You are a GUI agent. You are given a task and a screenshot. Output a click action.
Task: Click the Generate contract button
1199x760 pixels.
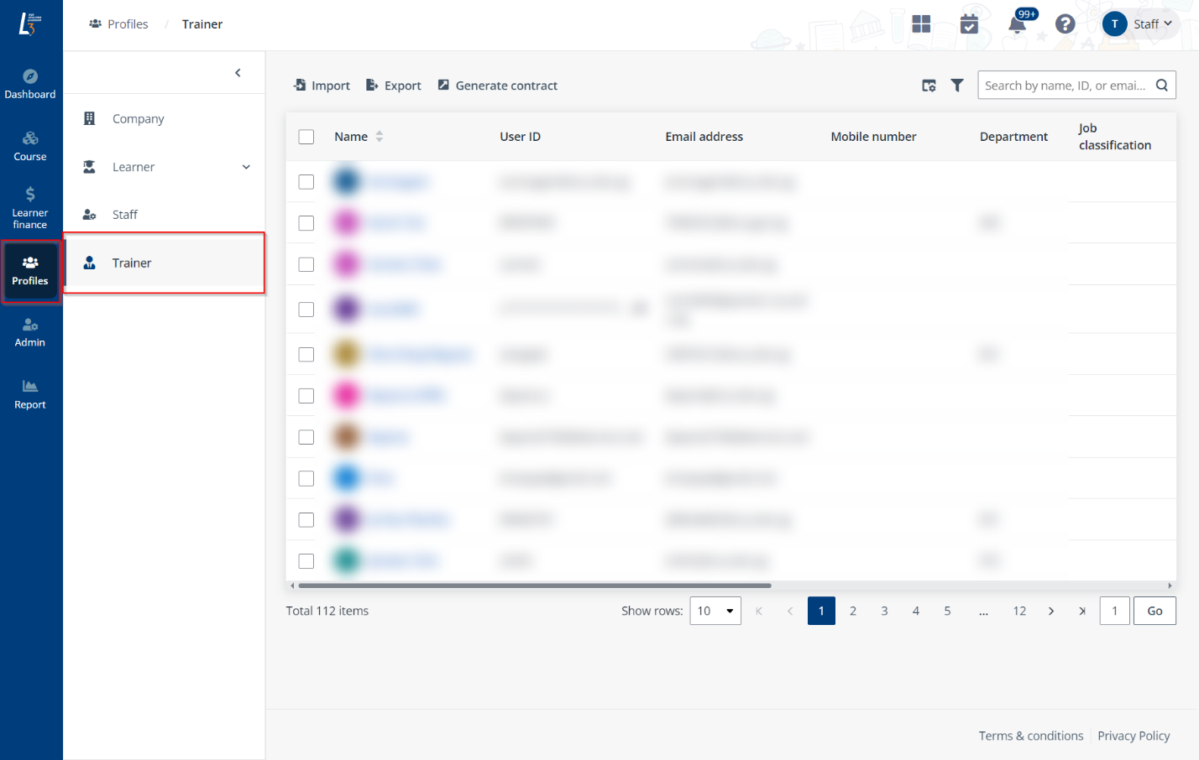(497, 86)
